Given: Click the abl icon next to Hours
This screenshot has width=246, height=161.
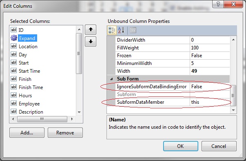Looking at the screenshot, I should pos(13,95).
